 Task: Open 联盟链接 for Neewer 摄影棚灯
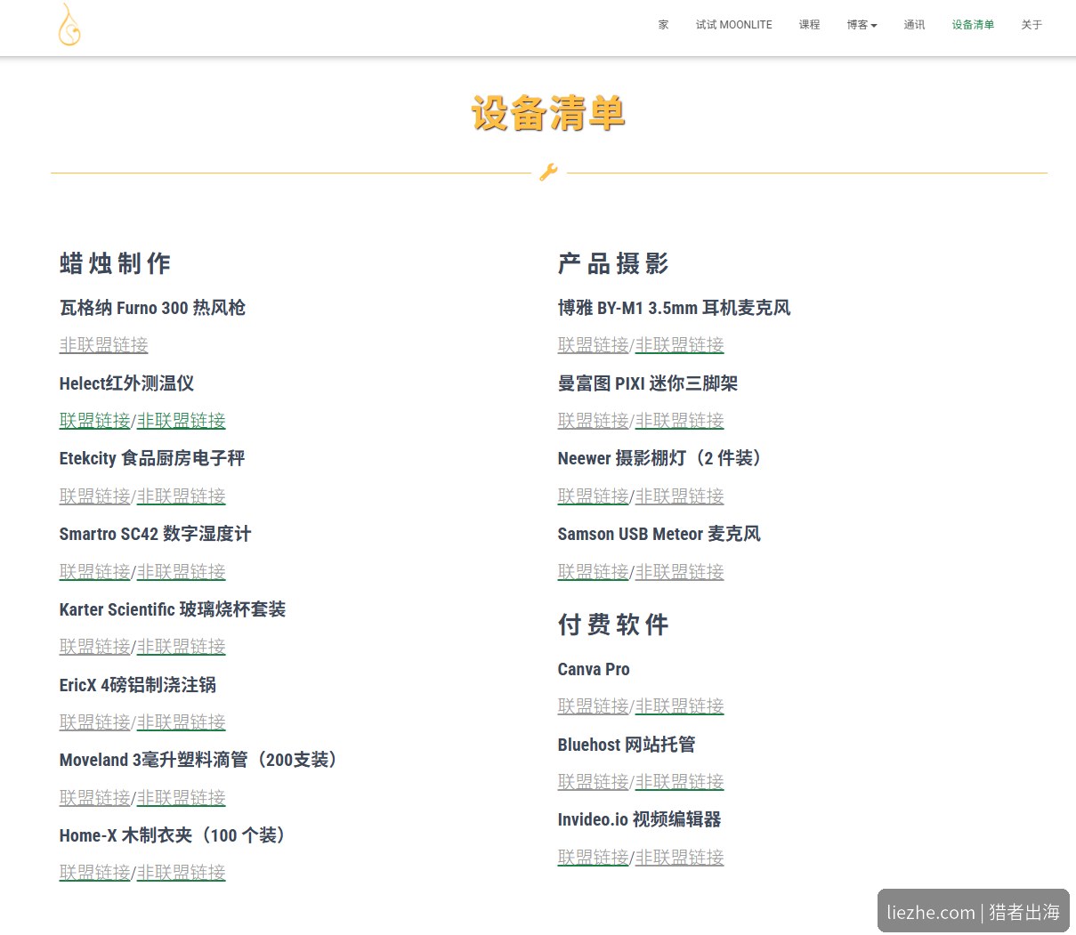click(594, 496)
